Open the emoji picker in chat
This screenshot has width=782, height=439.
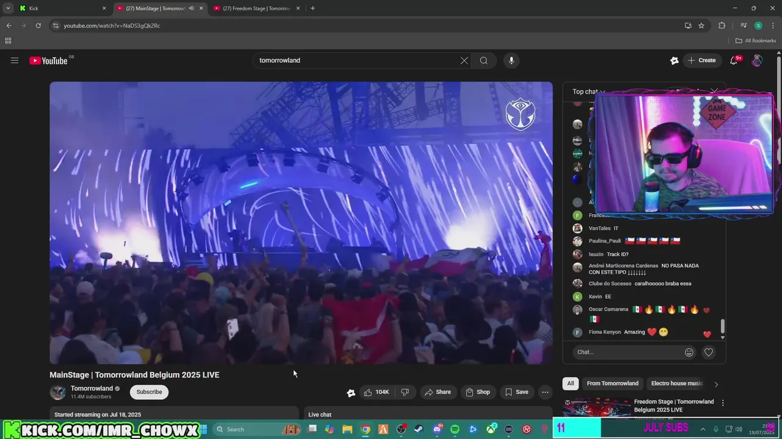coord(689,352)
